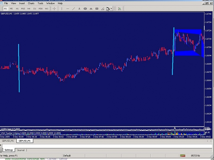The width and height of the screenshot is (214, 160).
Task: Click the 3 Dec 09:36 time label
Action: (x=192, y=137)
